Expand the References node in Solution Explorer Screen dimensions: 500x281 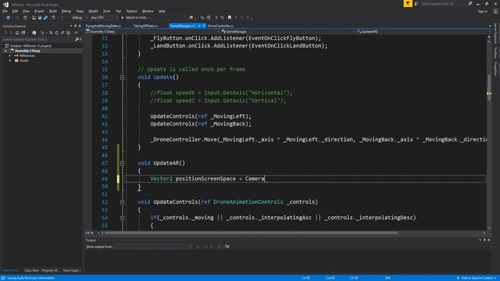point(10,55)
